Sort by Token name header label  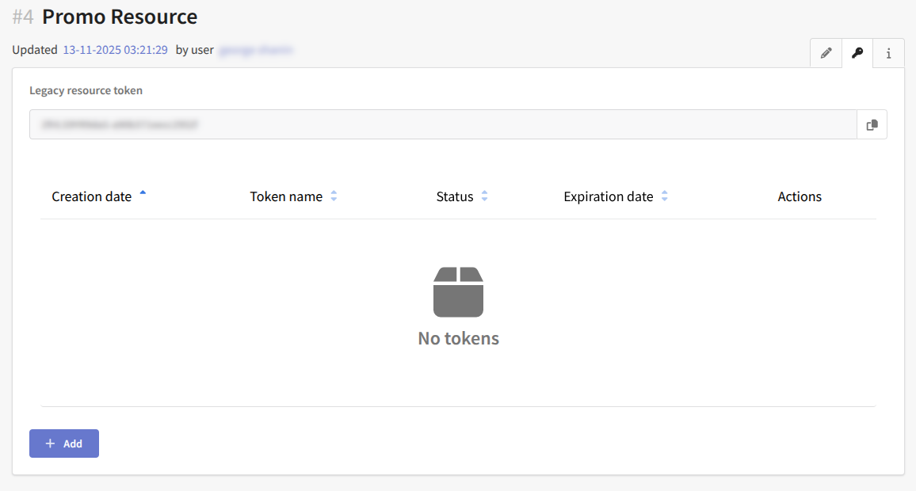click(x=286, y=196)
